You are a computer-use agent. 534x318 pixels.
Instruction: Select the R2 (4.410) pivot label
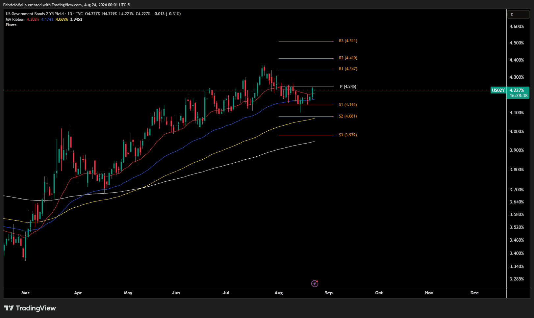click(x=348, y=58)
